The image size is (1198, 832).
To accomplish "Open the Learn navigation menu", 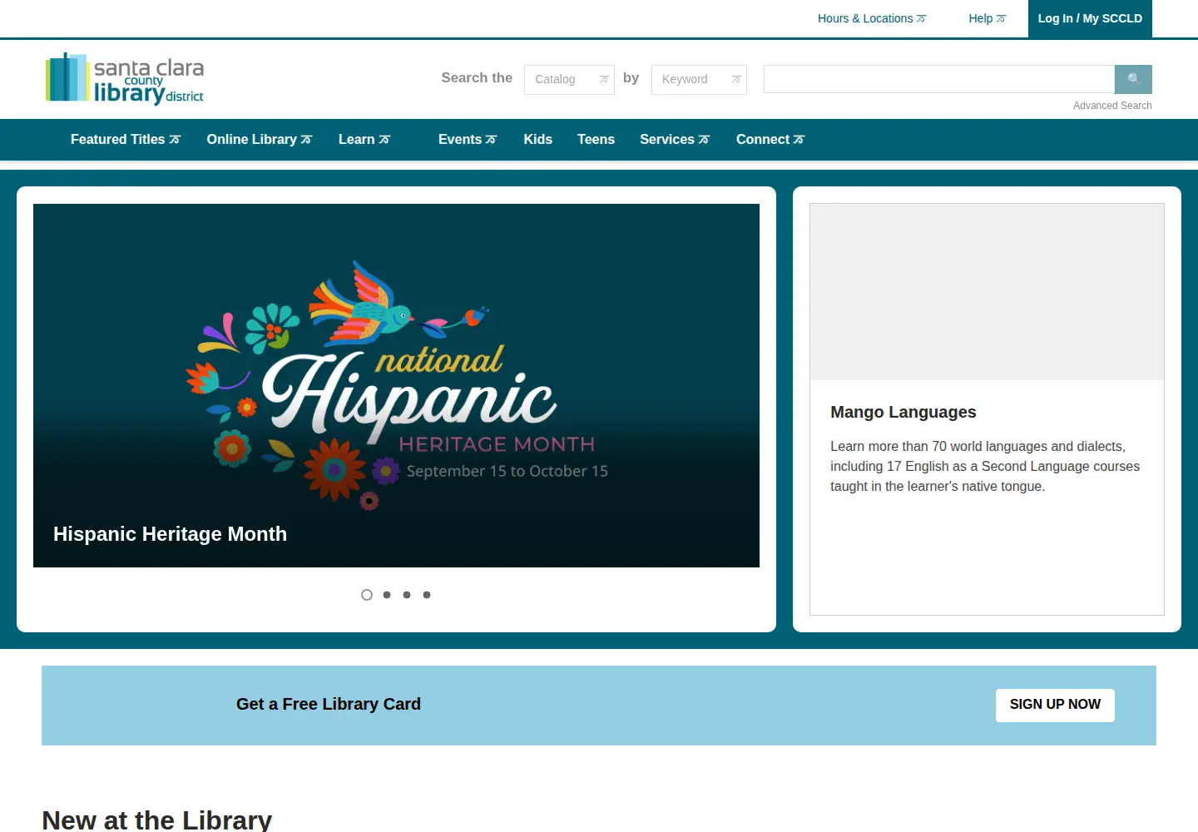I will (x=364, y=140).
